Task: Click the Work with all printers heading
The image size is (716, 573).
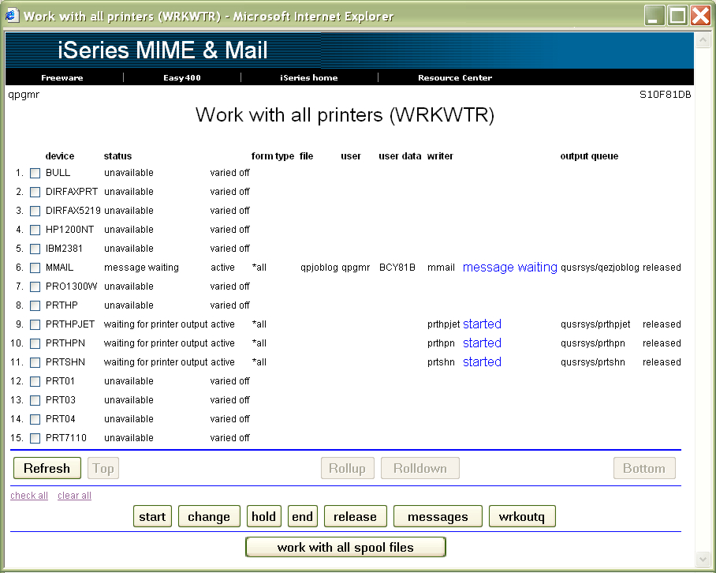Action: click(345, 114)
